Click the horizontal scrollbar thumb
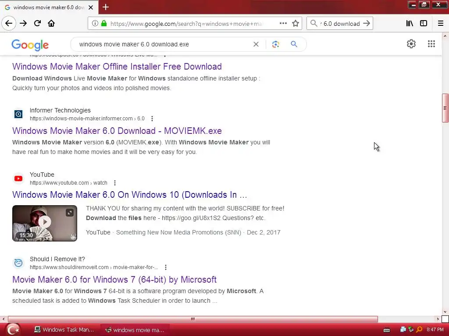 tap(193, 319)
